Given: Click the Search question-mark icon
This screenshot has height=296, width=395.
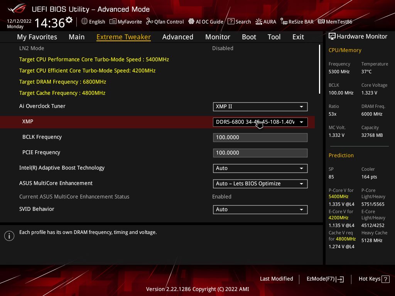Looking at the screenshot, I should click(231, 22).
